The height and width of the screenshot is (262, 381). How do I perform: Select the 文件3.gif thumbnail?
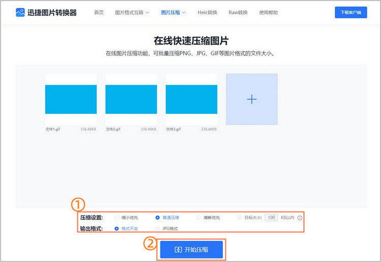coord(192,99)
